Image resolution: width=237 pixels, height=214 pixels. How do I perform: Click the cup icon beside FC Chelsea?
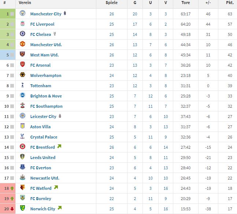coord(55,34)
